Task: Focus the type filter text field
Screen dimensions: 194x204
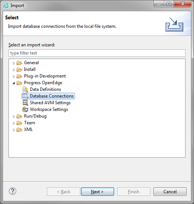Action: point(97,53)
